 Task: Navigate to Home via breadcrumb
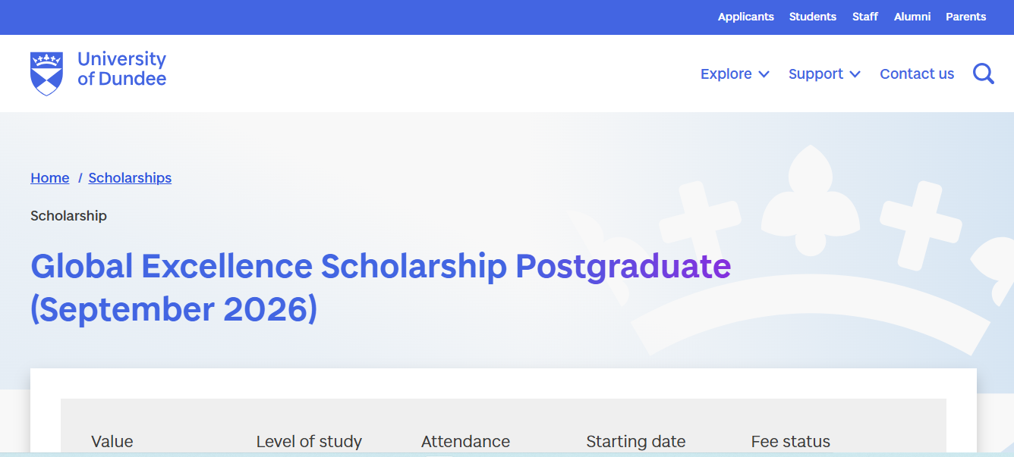click(x=49, y=177)
